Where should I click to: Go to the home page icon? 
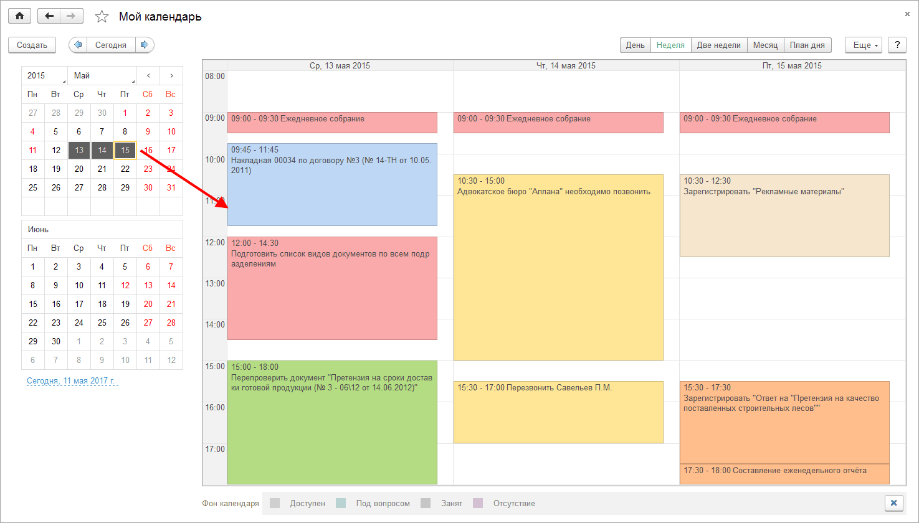pos(19,16)
